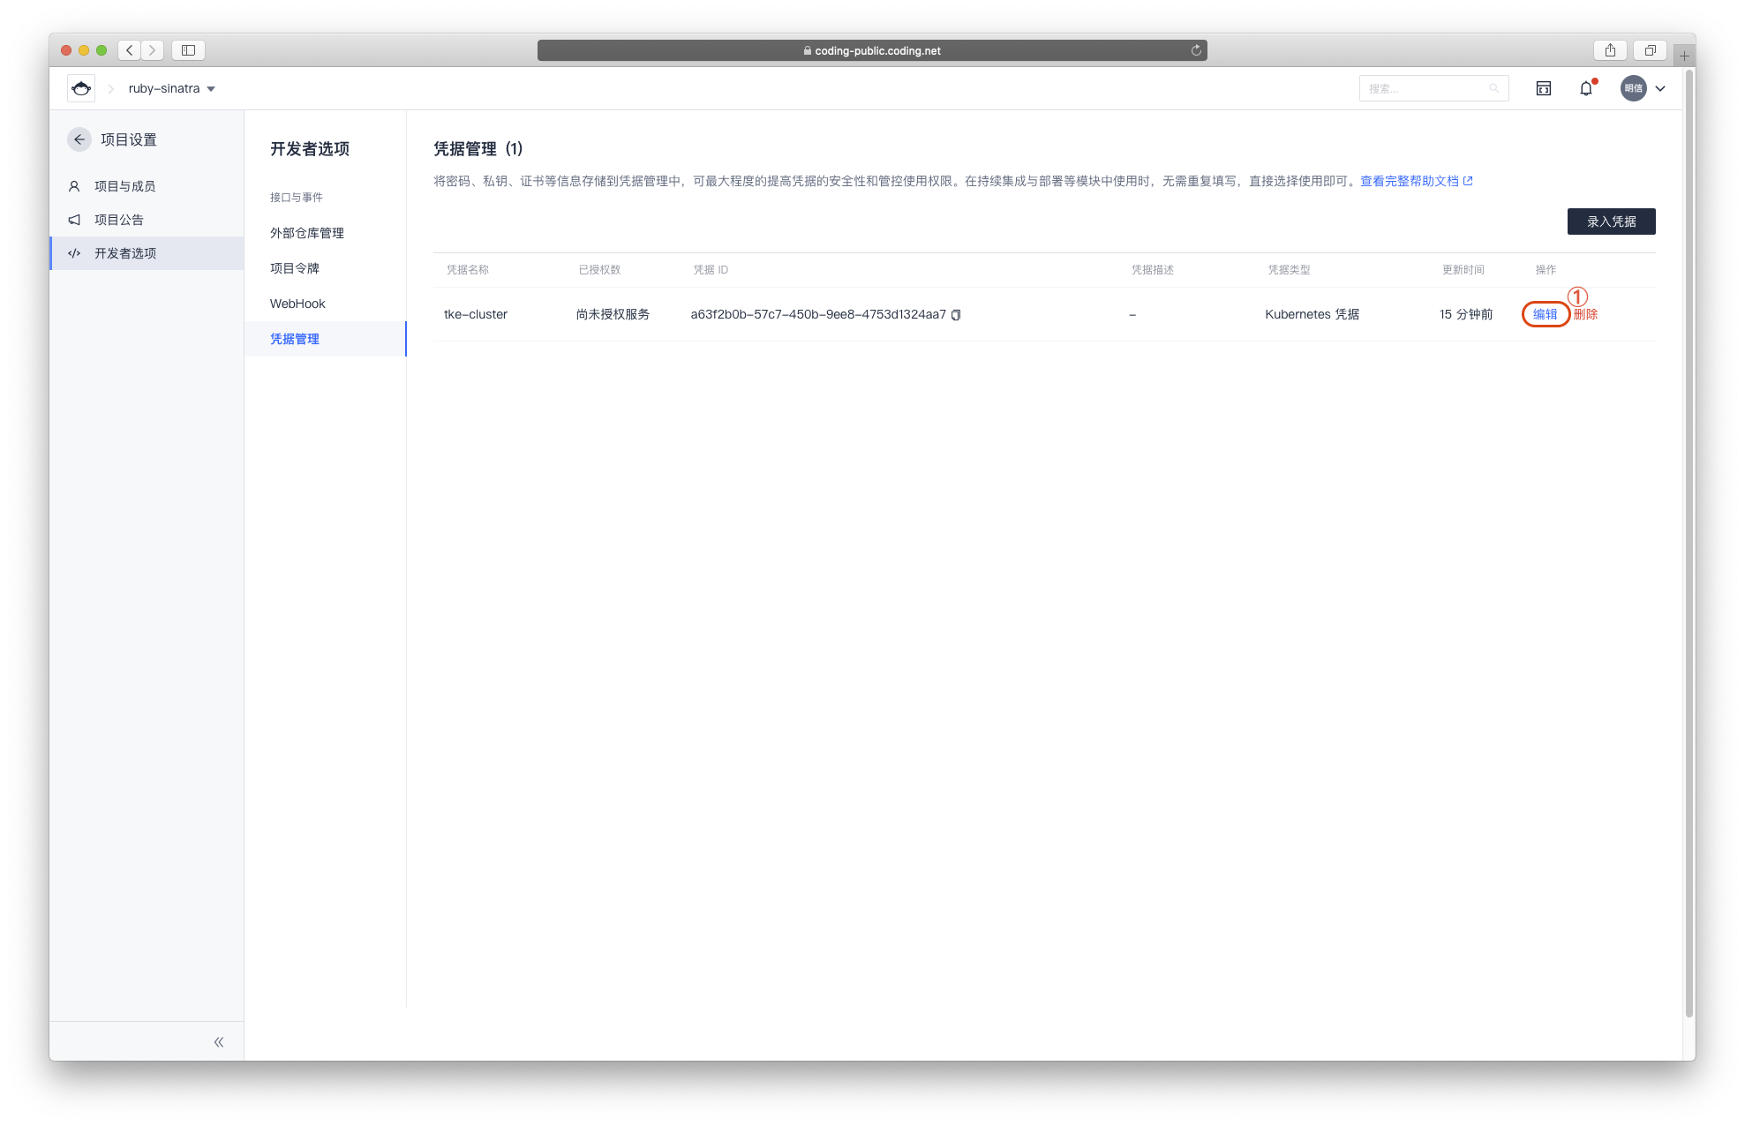Viewport: 1745px width, 1126px height.
Task: Open 外部仓库管理 in developer options
Action: tap(307, 233)
